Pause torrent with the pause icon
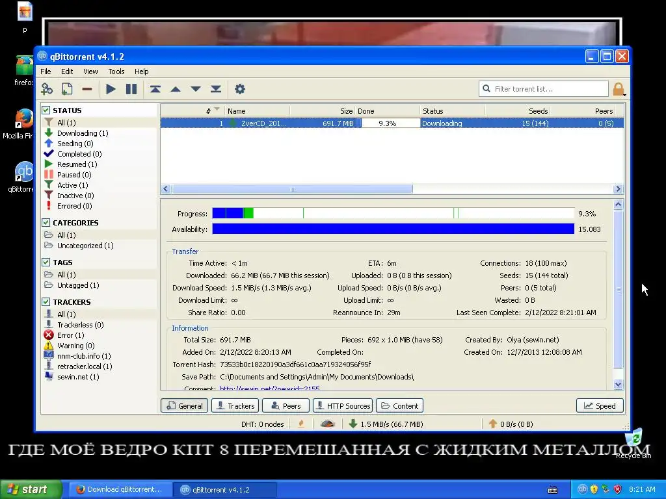 131,89
